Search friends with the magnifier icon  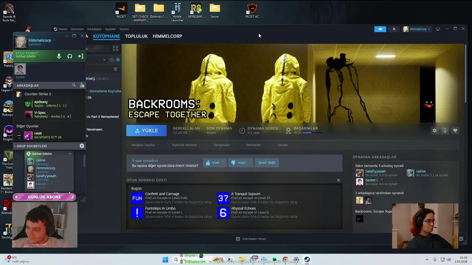[74, 85]
